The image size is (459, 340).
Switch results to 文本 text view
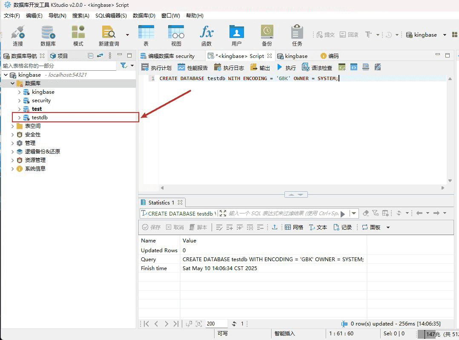(318, 227)
